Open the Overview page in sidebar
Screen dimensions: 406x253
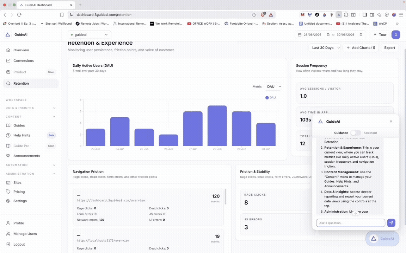[31, 50]
